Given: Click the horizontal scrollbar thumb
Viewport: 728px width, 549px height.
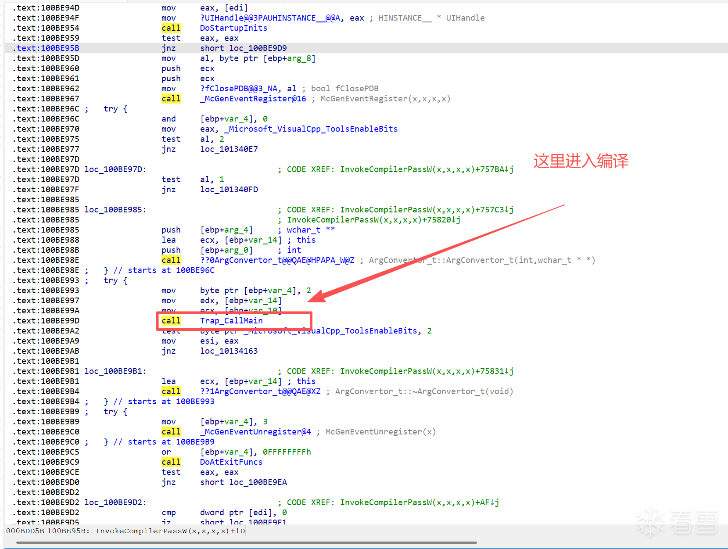Looking at the screenshot, I should 246,543.
